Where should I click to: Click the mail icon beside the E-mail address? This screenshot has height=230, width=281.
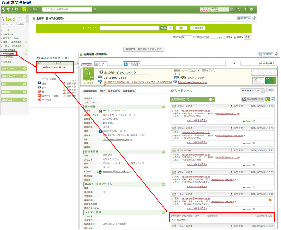pyautogui.click(x=100, y=172)
